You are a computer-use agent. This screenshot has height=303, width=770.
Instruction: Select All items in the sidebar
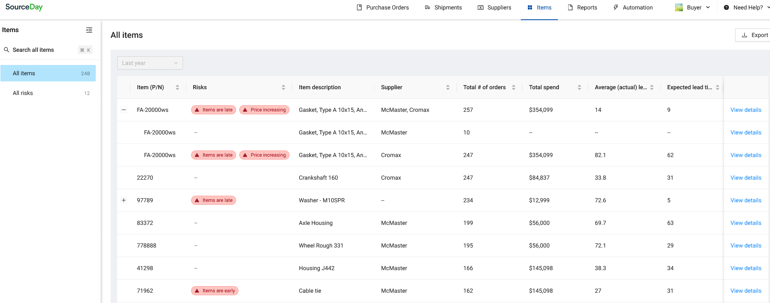click(48, 73)
